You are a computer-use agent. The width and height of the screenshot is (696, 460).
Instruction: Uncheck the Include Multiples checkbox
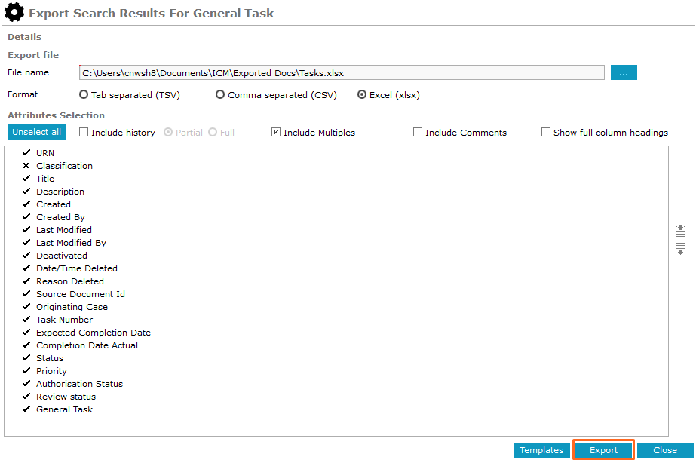coord(276,133)
